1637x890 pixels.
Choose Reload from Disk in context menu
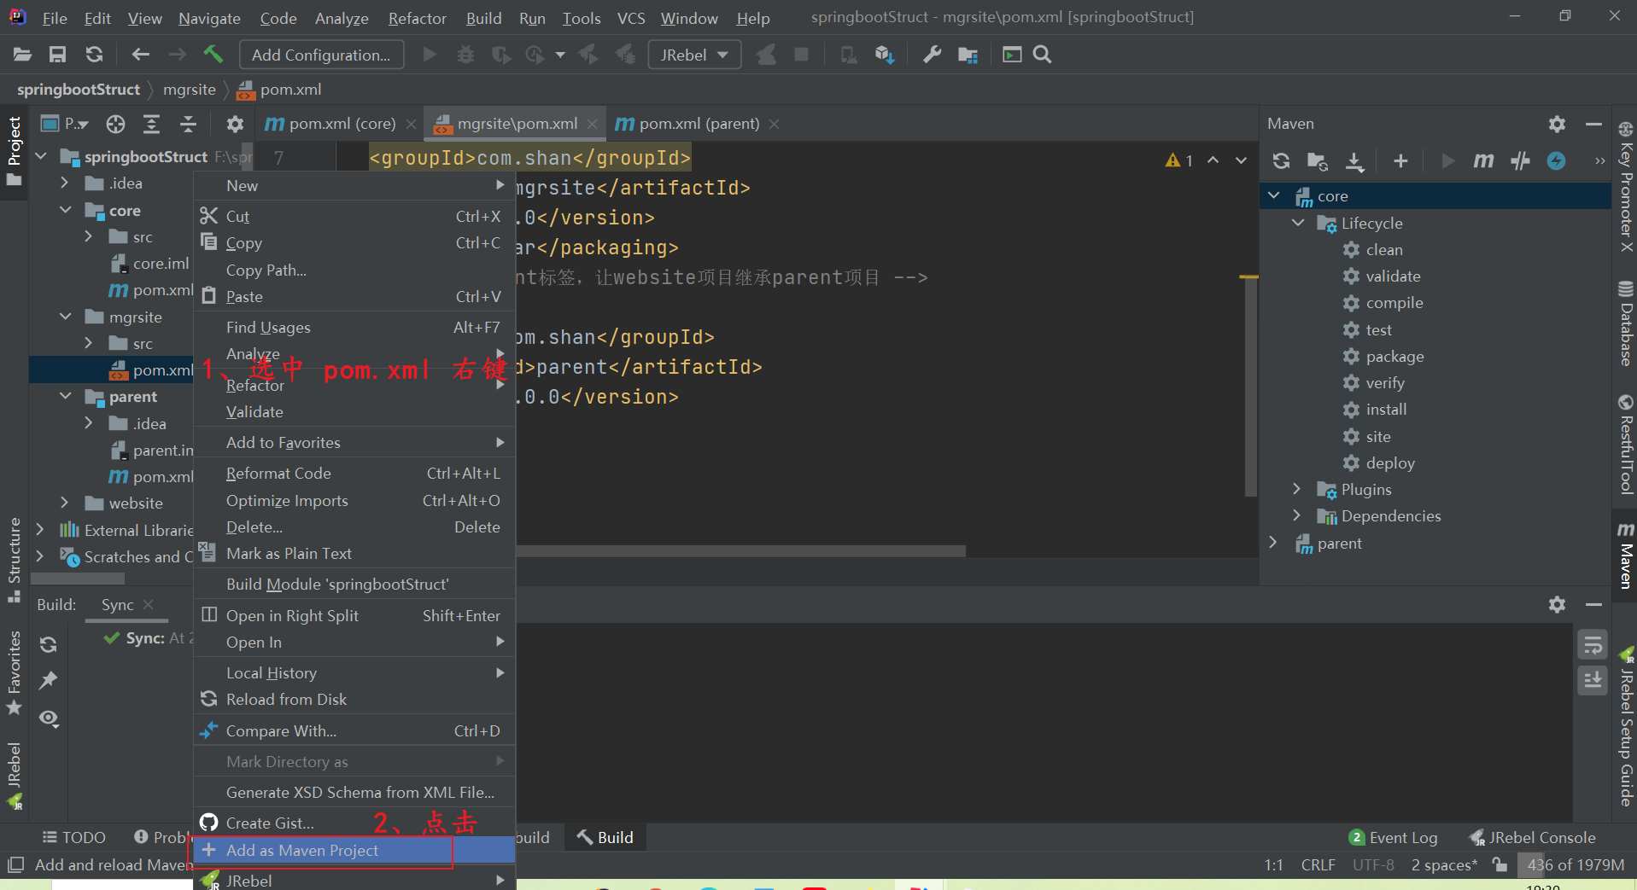pos(354,699)
